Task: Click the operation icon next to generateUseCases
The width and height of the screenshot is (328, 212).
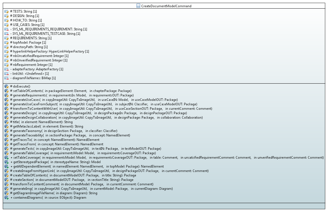Action: pos(6,100)
